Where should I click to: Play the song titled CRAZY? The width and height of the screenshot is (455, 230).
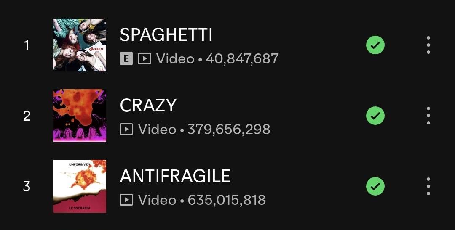click(148, 106)
